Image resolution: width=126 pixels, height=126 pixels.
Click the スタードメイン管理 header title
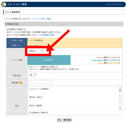tap(17, 4)
